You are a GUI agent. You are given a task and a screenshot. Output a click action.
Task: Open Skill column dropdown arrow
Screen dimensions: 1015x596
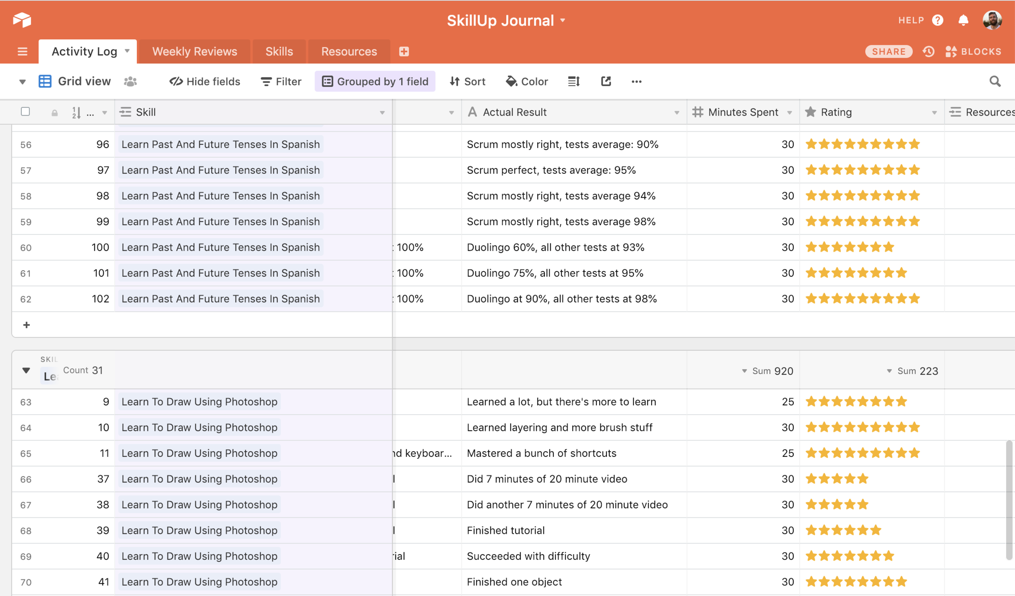click(382, 113)
